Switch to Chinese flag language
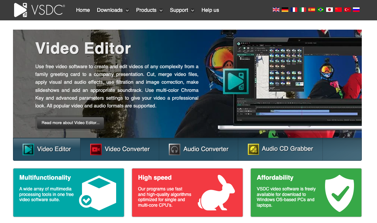The width and height of the screenshot is (377, 223). [338, 10]
